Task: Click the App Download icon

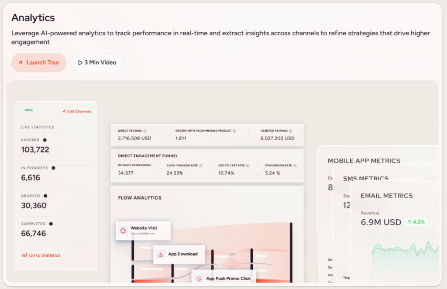Action: click(x=161, y=254)
